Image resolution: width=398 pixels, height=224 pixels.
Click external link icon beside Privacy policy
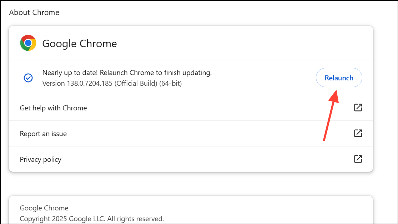click(x=358, y=159)
